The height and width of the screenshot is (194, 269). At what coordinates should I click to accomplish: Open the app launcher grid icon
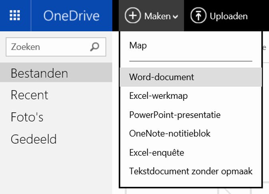pos(15,16)
